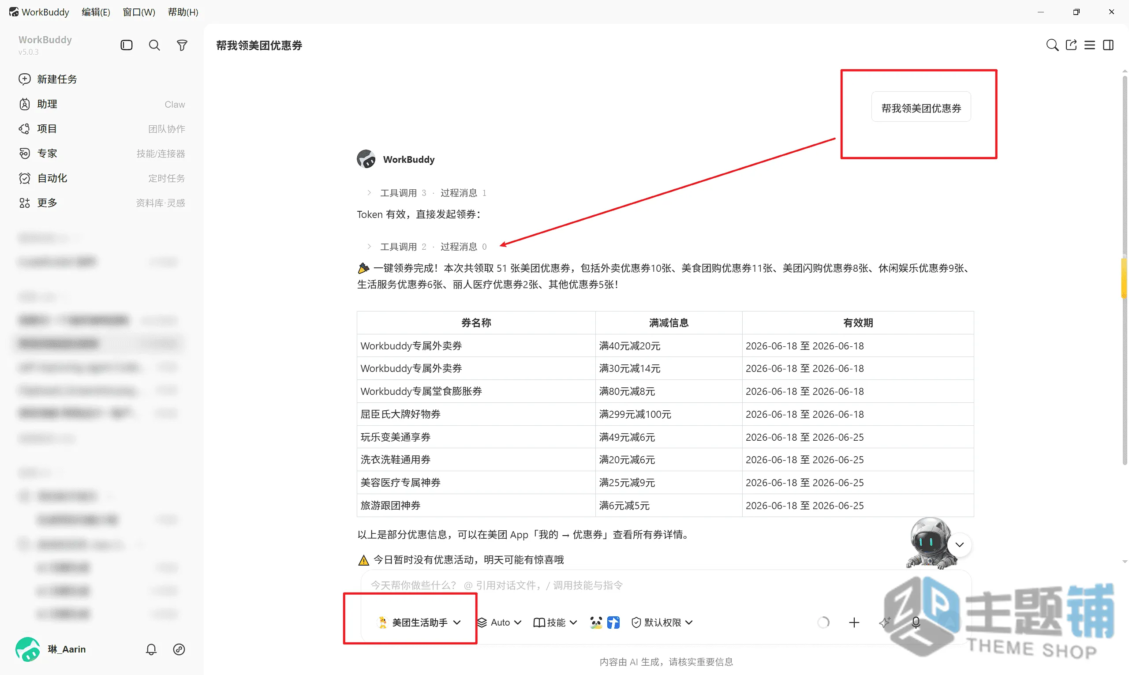Toggle the sidebar collapse icon
This screenshot has height=675, width=1129.
click(x=127, y=45)
